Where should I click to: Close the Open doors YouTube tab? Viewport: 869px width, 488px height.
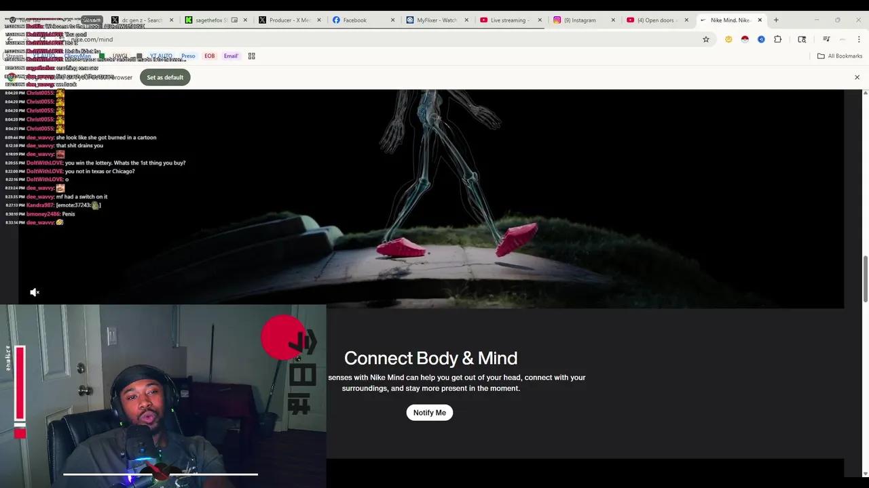pyautogui.click(x=686, y=20)
